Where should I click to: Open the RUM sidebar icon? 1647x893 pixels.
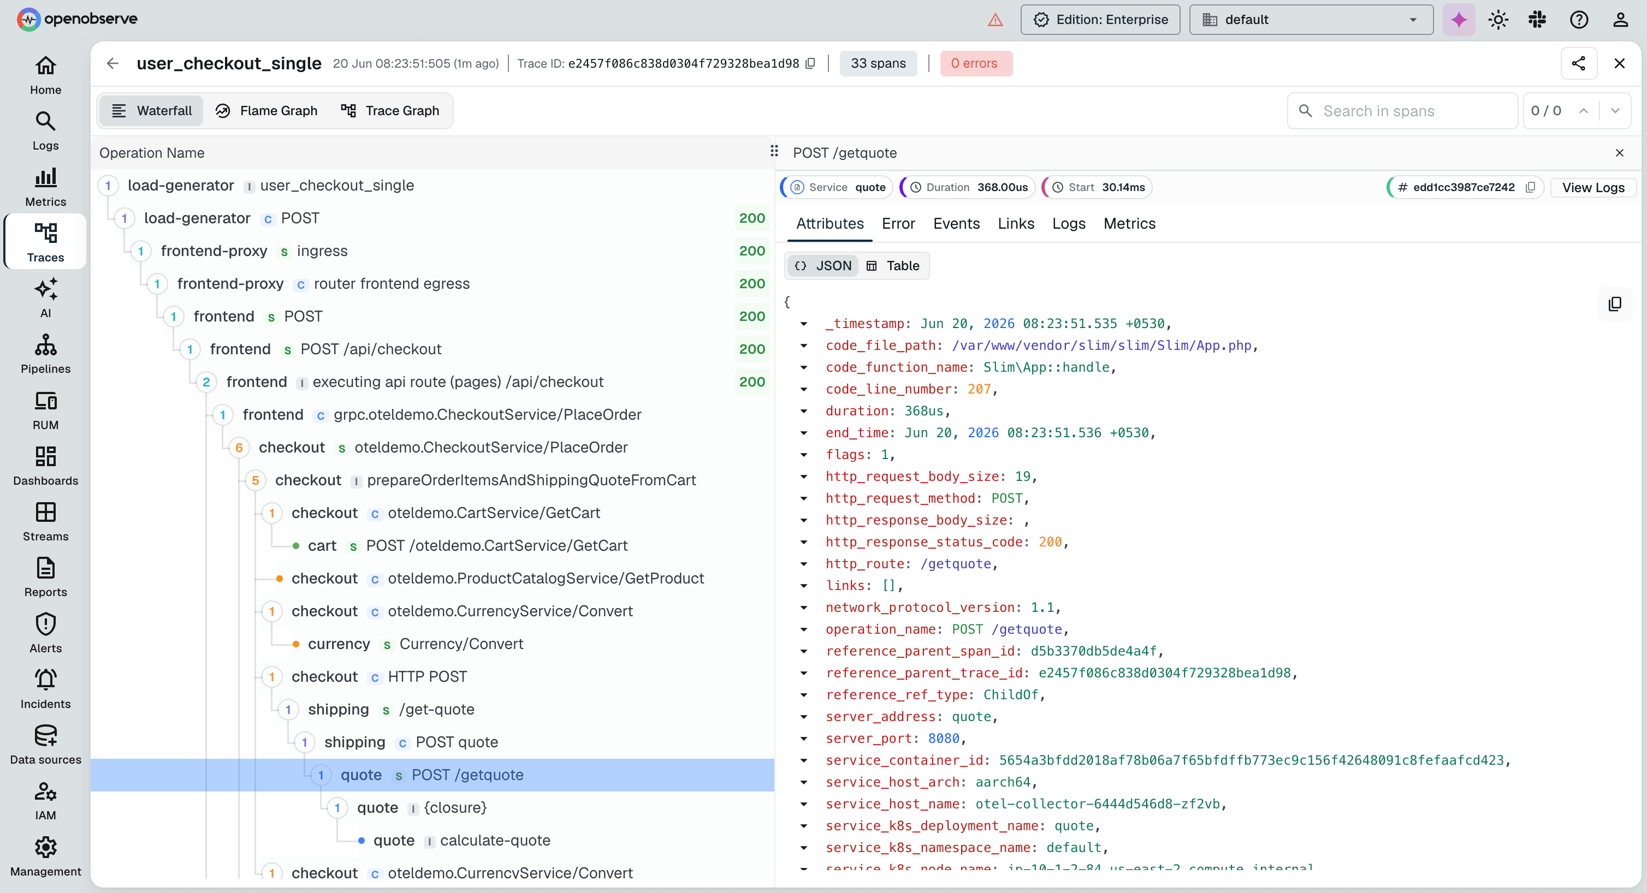point(45,410)
